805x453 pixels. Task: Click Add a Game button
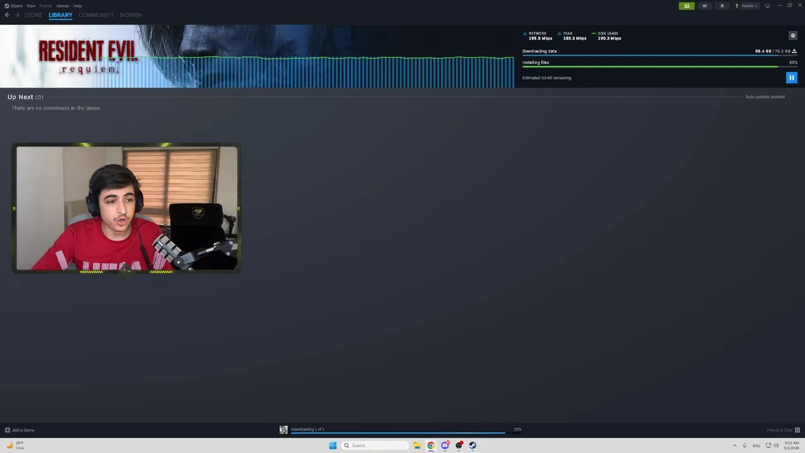[x=19, y=430]
